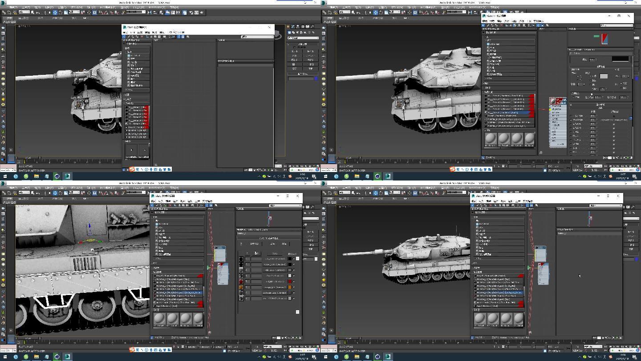
Task: Toggle the enable checkbox of the first sub-material row
Action: tap(294, 258)
